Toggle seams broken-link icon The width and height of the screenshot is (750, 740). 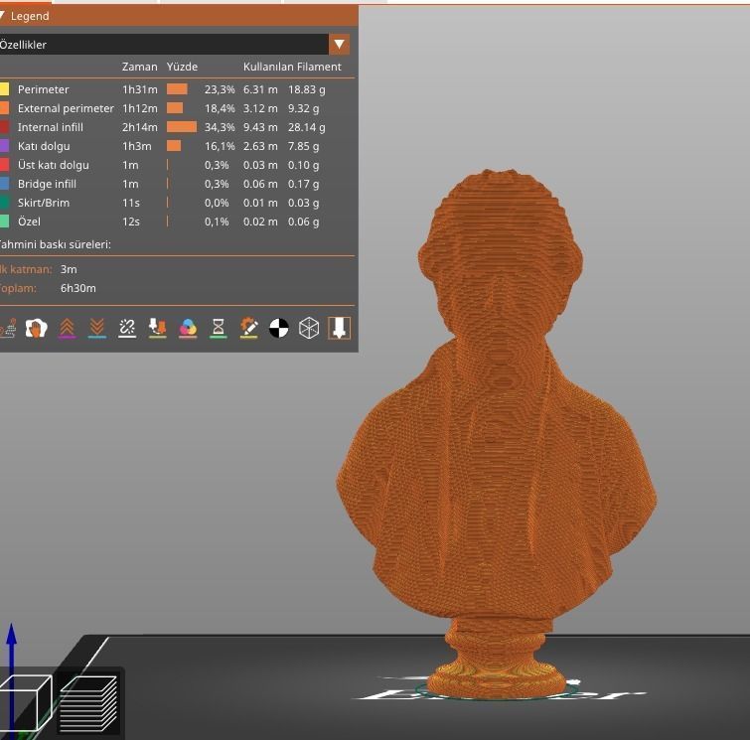[127, 328]
